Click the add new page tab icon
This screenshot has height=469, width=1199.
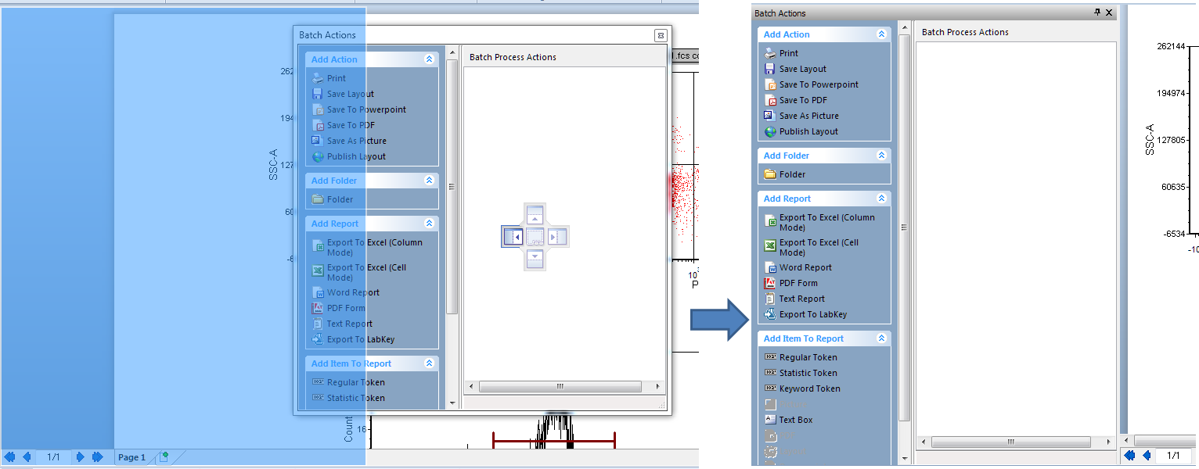(164, 457)
